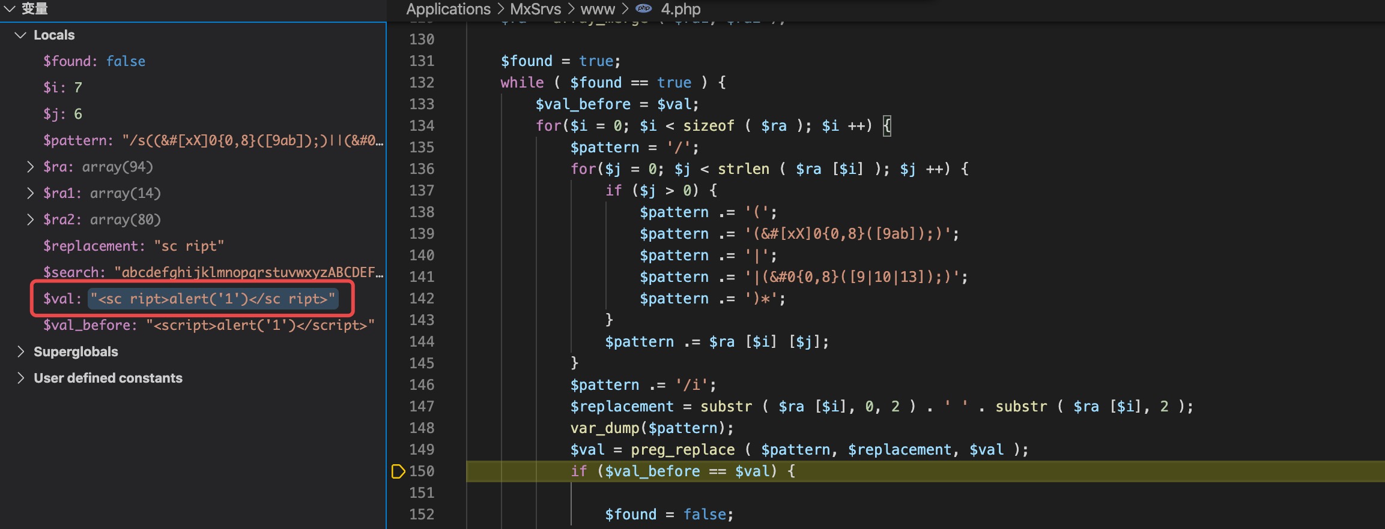The height and width of the screenshot is (529, 1385).
Task: Click '$val_before = $val;' on line 133
Action: tap(617, 104)
